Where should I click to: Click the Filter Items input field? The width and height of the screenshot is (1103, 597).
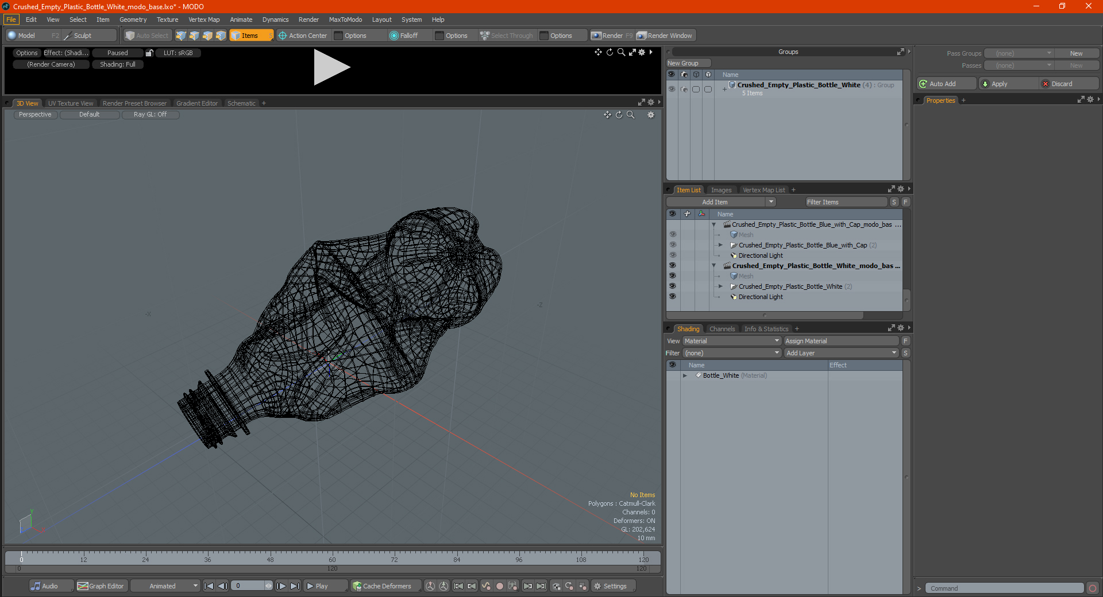tap(846, 202)
